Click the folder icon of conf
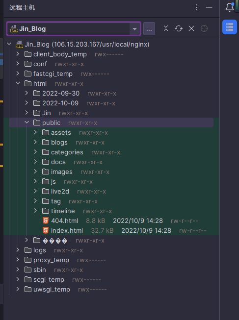239x320 pixels. click(28, 64)
